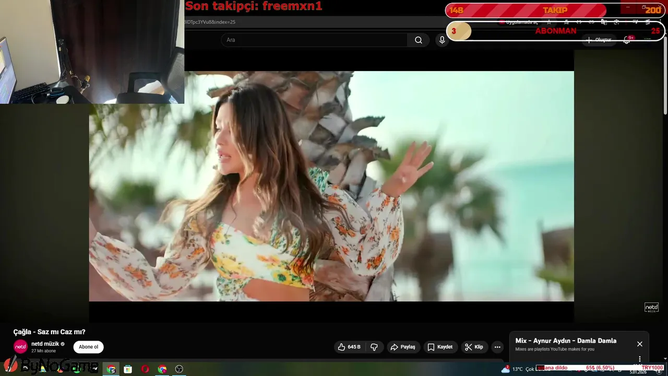Click the "Mix - Aynur Aydın - Damla Damla" title
The image size is (668, 376).
pyautogui.click(x=566, y=340)
